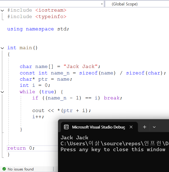Screen dimensions: 169x172
Task: Click the i++; line
Action: (x=38, y=117)
